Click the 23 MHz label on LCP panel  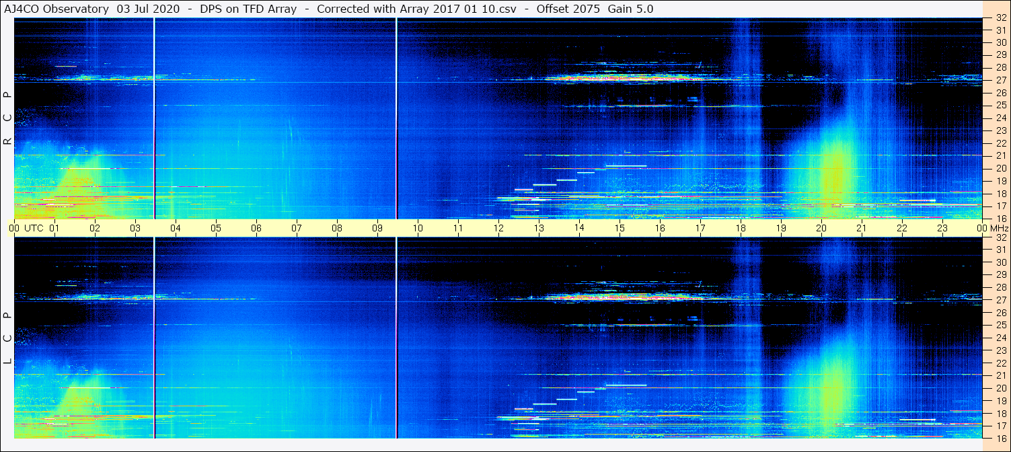(1000, 350)
